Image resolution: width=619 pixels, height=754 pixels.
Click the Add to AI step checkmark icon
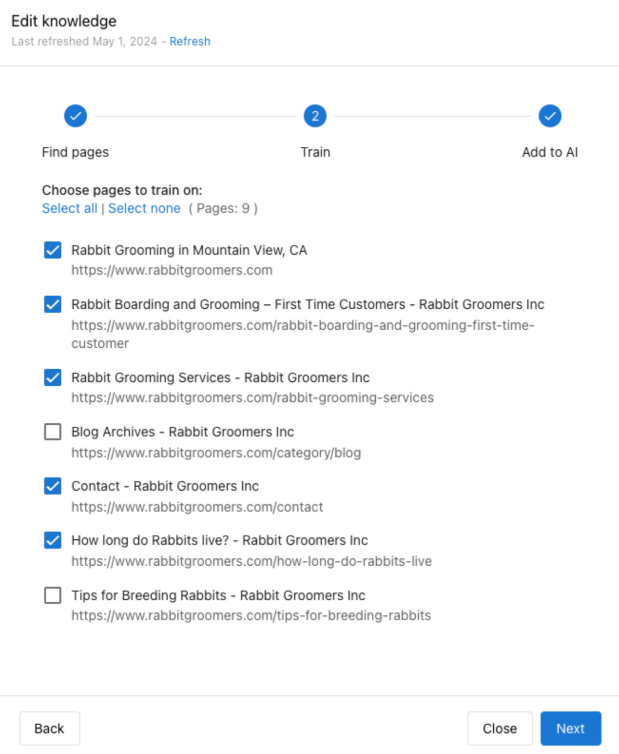point(550,116)
